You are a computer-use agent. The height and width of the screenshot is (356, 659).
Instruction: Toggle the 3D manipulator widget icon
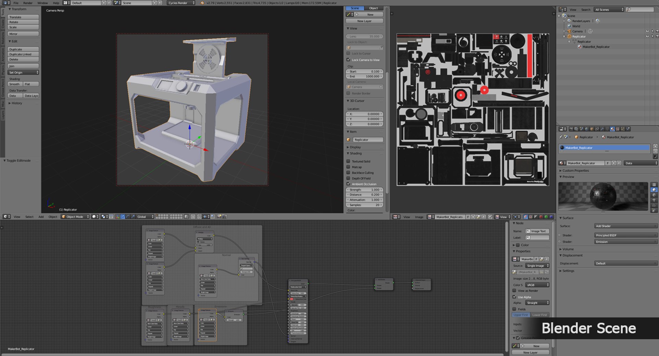[x=117, y=217]
